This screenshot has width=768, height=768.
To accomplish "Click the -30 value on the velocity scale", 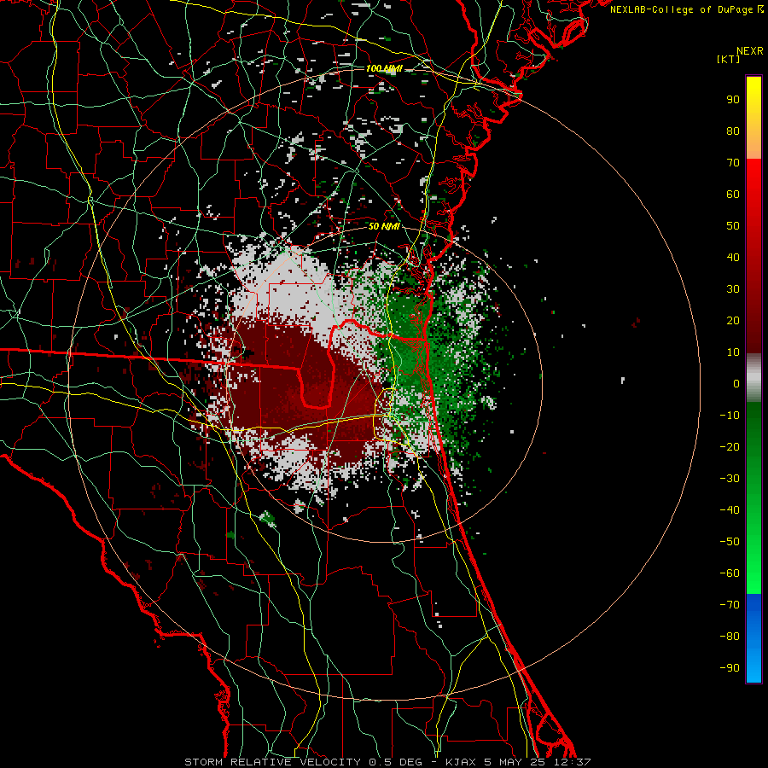I will 730,479.
